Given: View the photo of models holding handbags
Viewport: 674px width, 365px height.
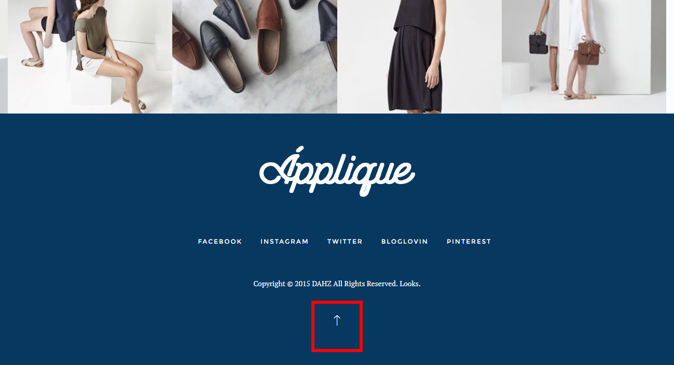Looking at the screenshot, I should 584,57.
